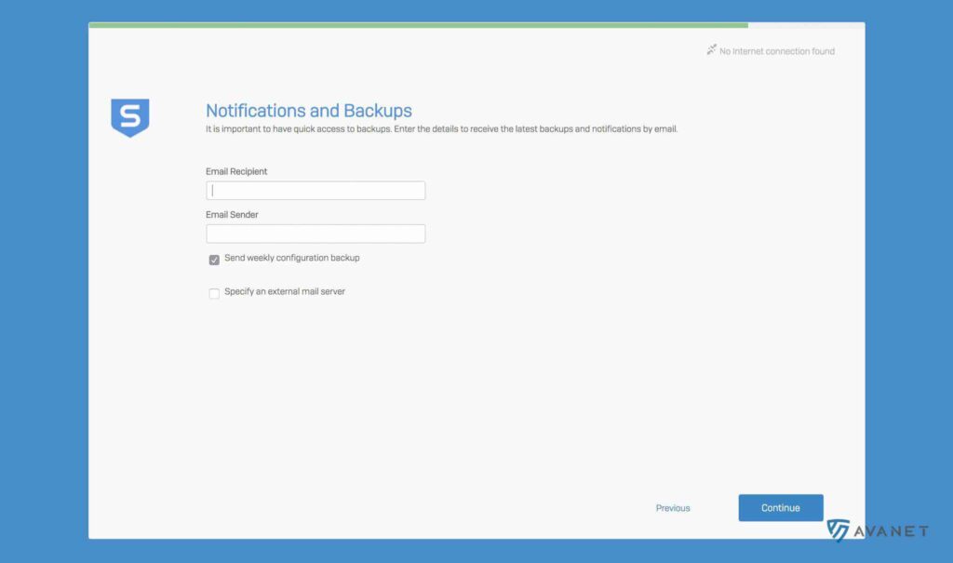This screenshot has height=563, width=953.
Task: Click the Notifications and Backups heading
Action: (x=309, y=110)
